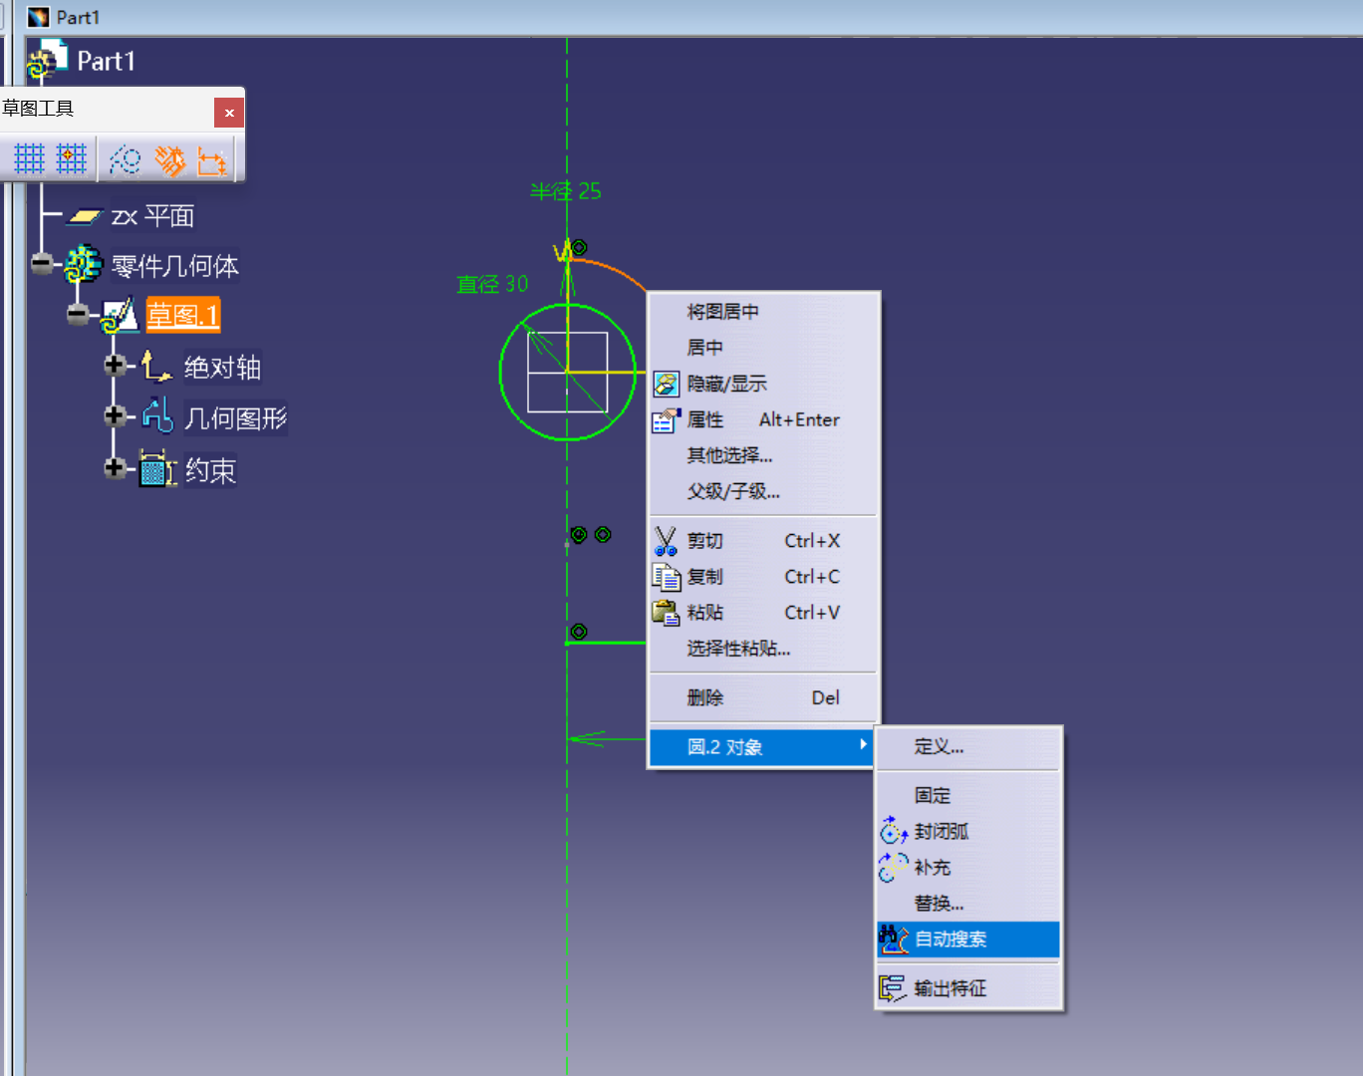Click the Part1 root node icon

(47, 60)
